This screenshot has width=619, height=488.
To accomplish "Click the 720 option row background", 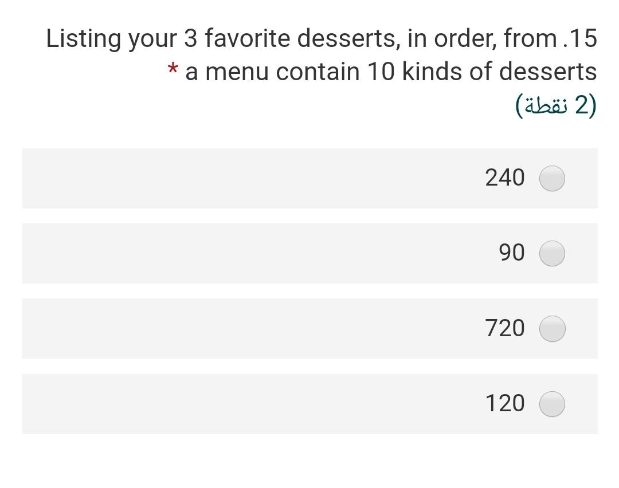I will pos(310,329).
